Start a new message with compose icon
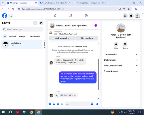The height and width of the screenshot is (115, 144). coord(41,23)
